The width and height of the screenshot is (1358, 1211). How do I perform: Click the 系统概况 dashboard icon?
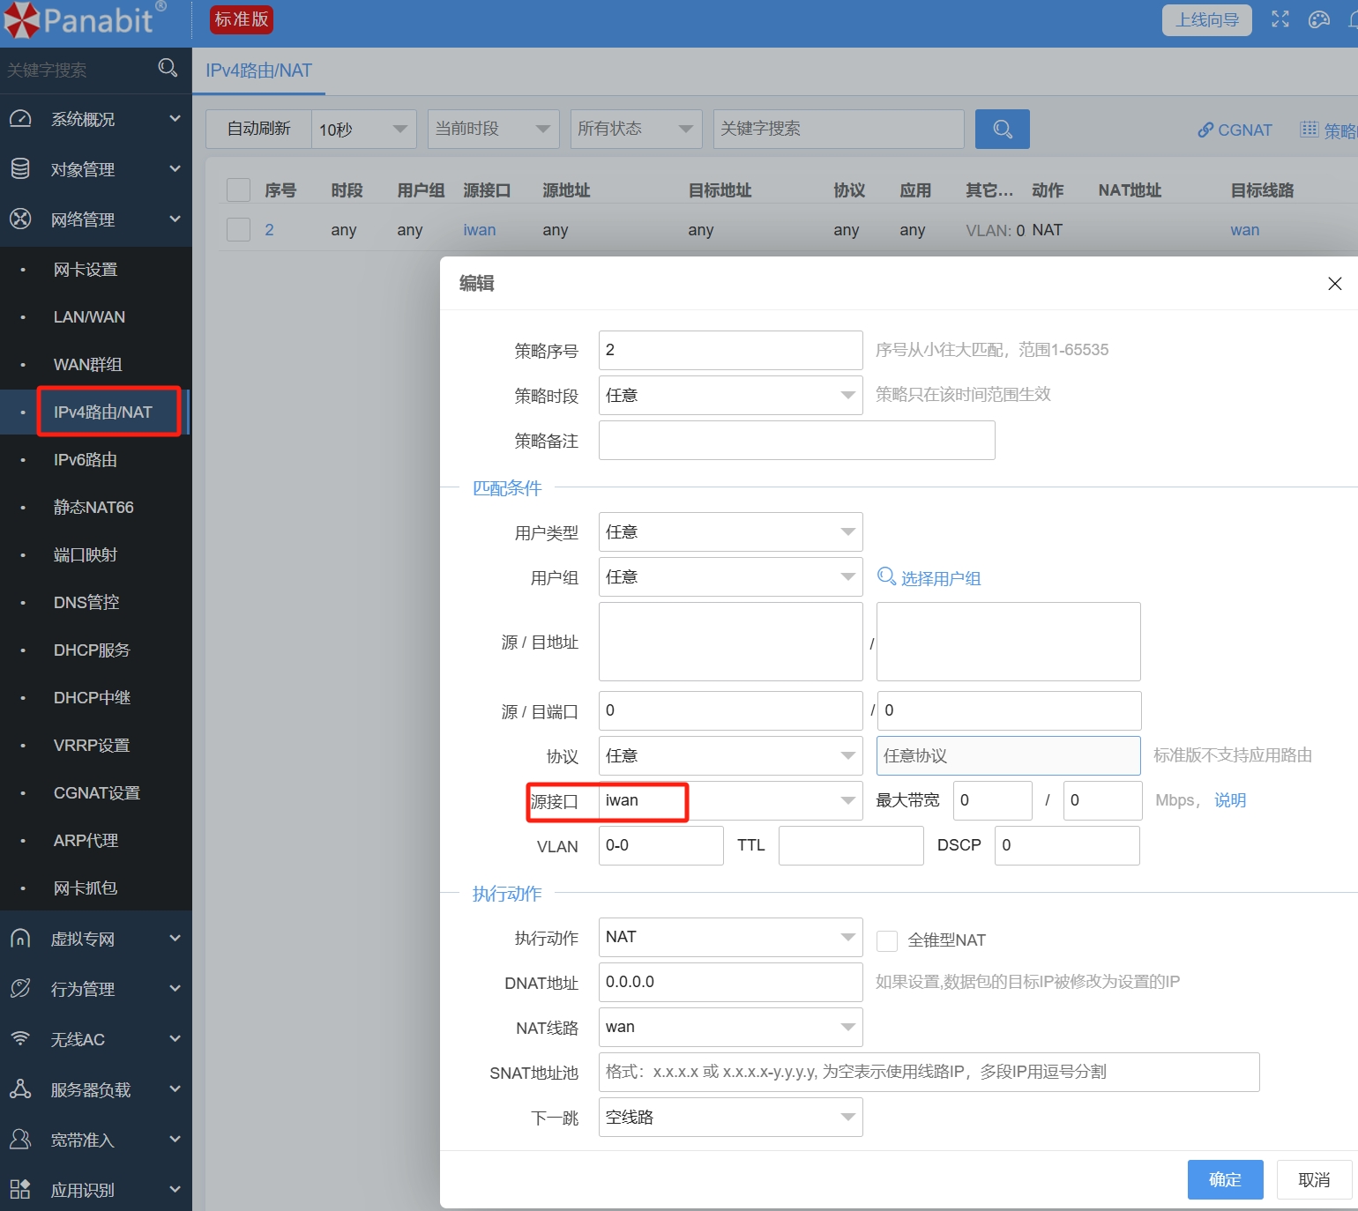pos(20,119)
